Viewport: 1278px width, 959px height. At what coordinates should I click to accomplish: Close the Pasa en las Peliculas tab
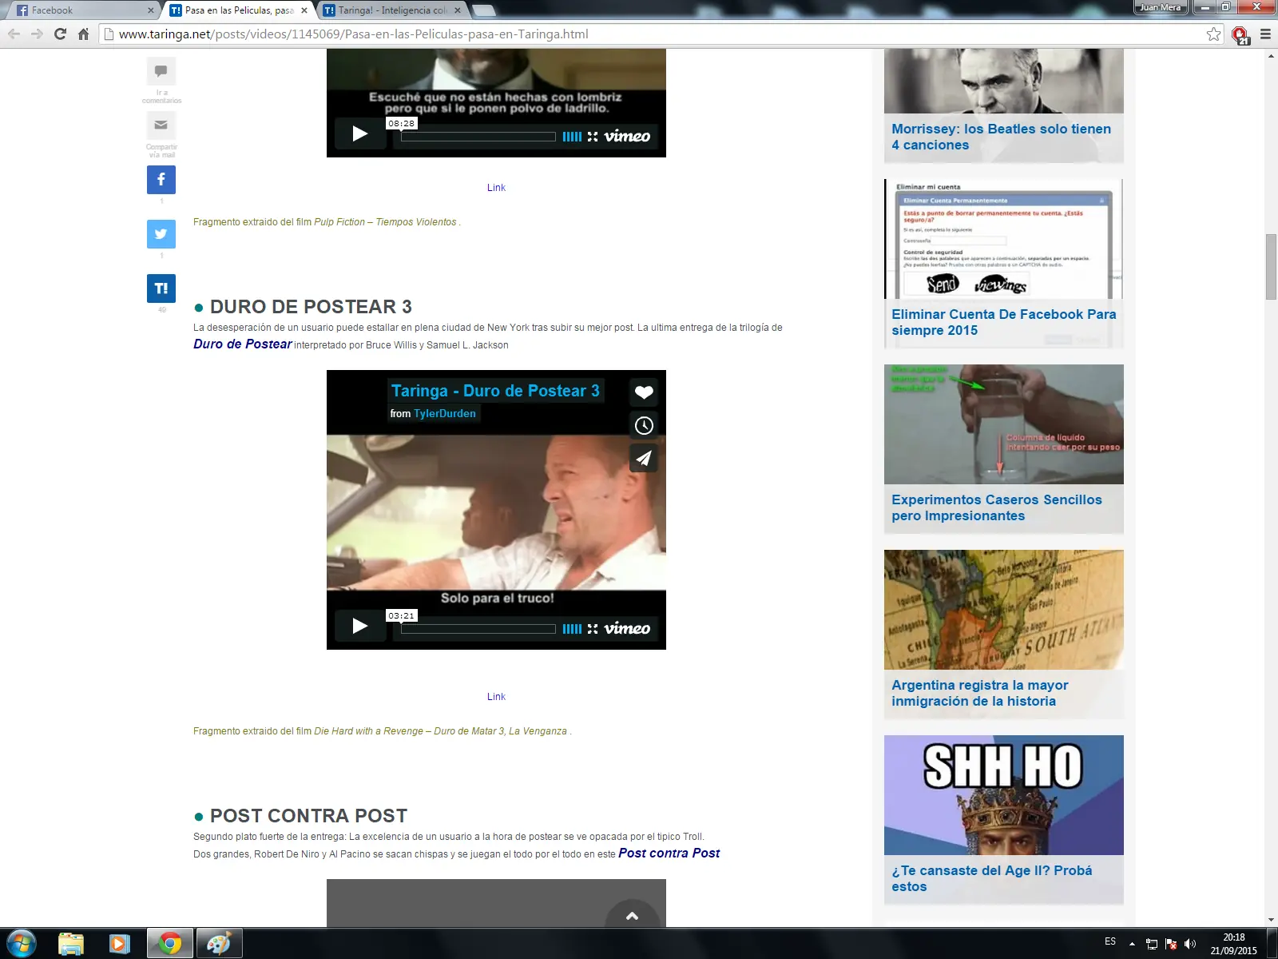[304, 10]
